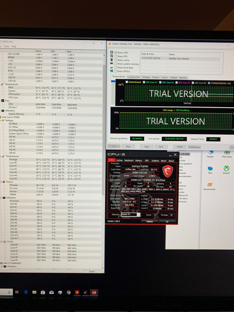Open the Rendimiento icon in AIDA64

(x=210, y=185)
